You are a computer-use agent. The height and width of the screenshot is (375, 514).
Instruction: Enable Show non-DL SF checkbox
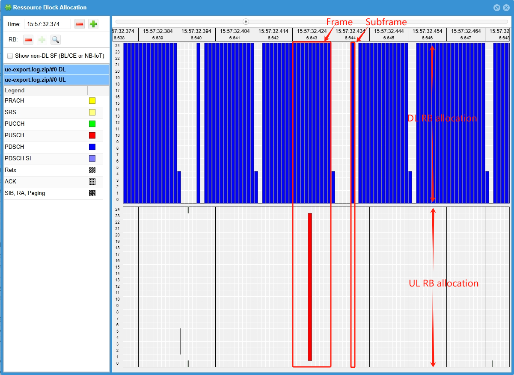[x=10, y=56]
